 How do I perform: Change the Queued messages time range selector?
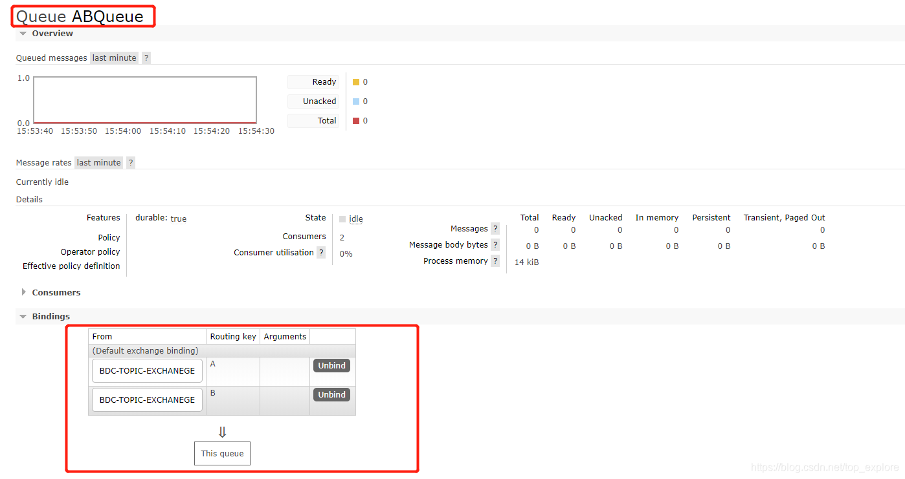114,58
